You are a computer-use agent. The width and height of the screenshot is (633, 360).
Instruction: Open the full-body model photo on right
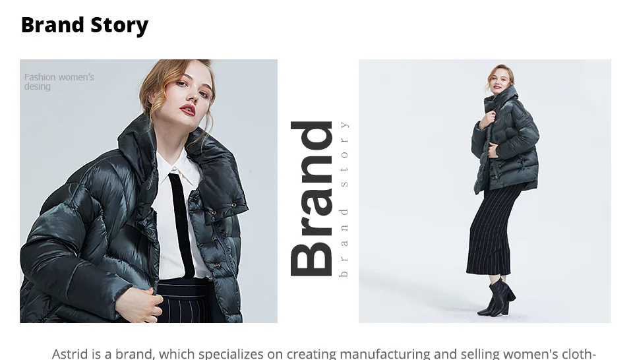(x=485, y=191)
